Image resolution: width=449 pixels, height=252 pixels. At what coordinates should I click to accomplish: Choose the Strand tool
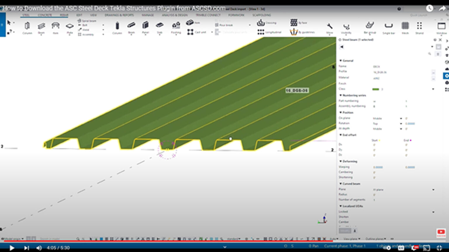(419, 28)
